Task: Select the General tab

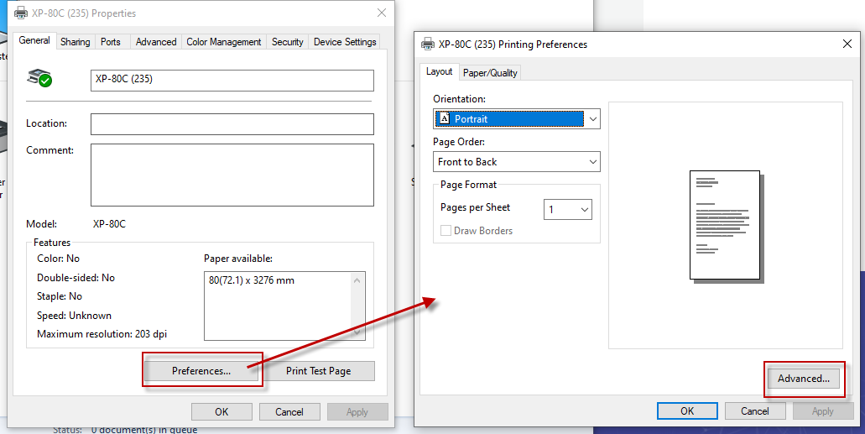Action: [34, 40]
